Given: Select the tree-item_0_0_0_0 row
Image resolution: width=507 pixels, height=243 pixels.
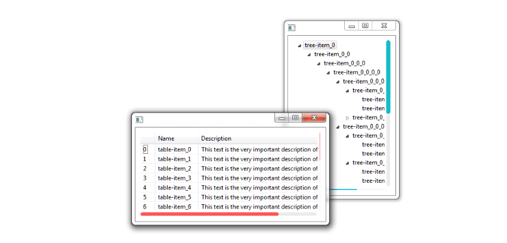Looking at the screenshot, I should [x=357, y=72].
